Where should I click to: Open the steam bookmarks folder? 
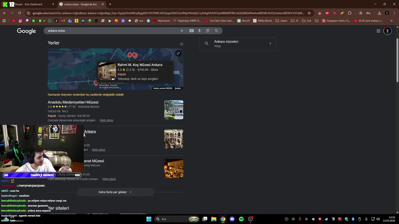point(282,21)
